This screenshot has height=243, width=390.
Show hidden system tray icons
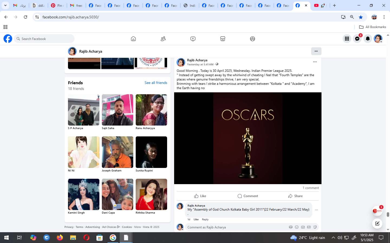333,238
